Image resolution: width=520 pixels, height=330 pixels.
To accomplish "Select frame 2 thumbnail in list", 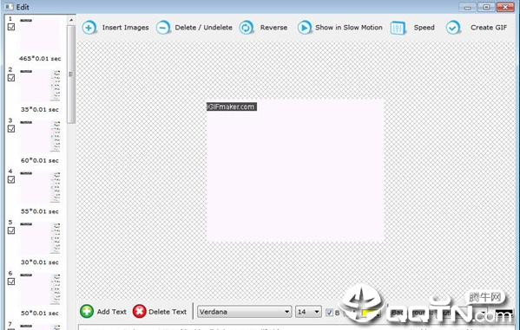I will pyautogui.click(x=40, y=86).
